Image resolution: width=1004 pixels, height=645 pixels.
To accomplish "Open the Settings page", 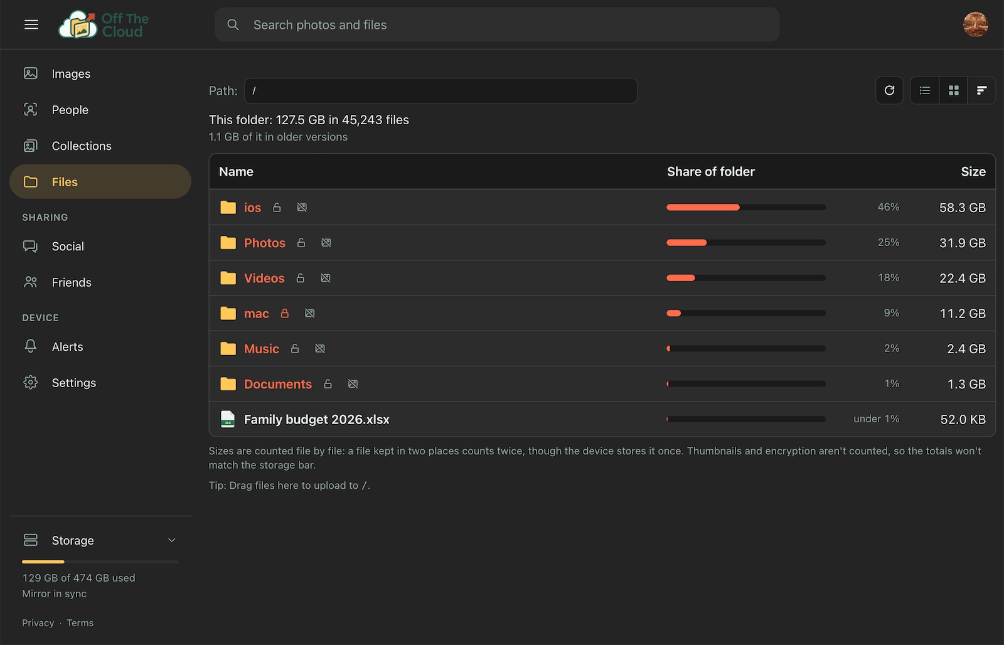I will point(100,383).
